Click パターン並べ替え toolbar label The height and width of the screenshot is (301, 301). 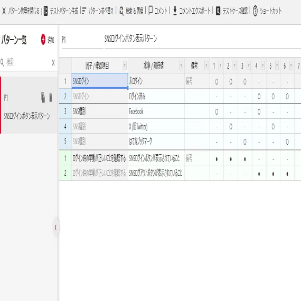point(101,11)
